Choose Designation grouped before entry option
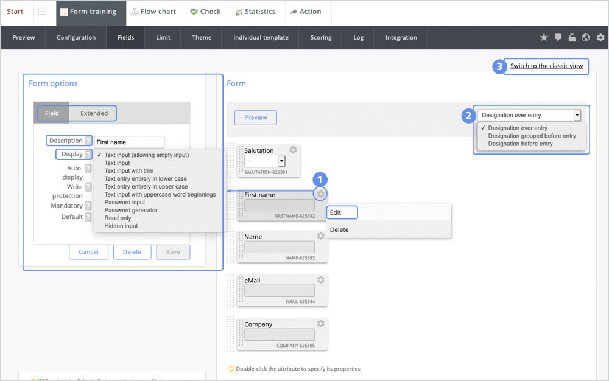Screen dimensions: 609x381 pos(532,136)
